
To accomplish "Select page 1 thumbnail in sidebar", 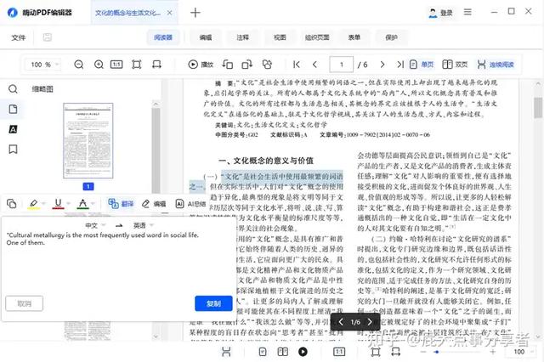I will 88,141.
